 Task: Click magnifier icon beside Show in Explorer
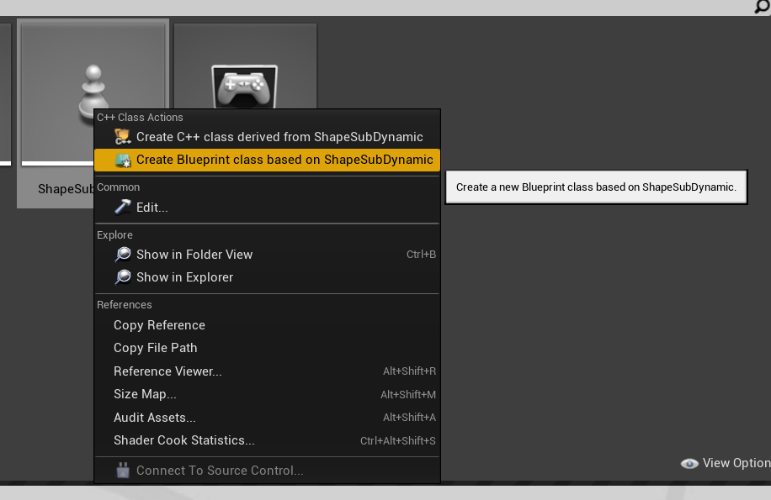122,277
